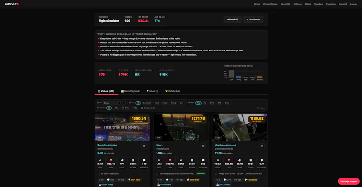Open the 'First time in a boeing' video thumbnail
The height and width of the screenshot is (187, 362).
[x=122, y=127]
